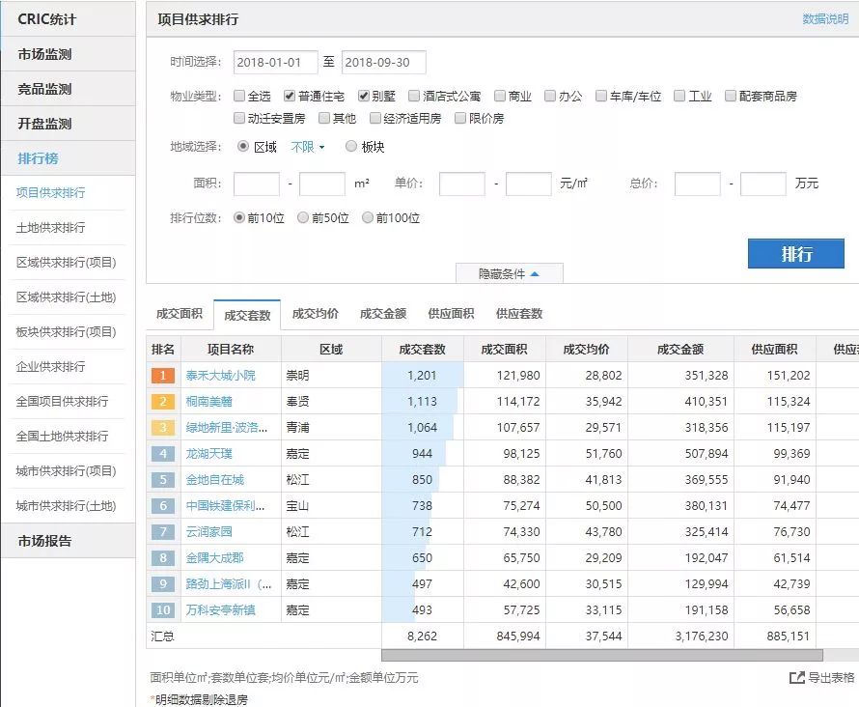This screenshot has height=707, width=859.
Task: Switch to the 供应面积 tab
Action: (x=451, y=314)
